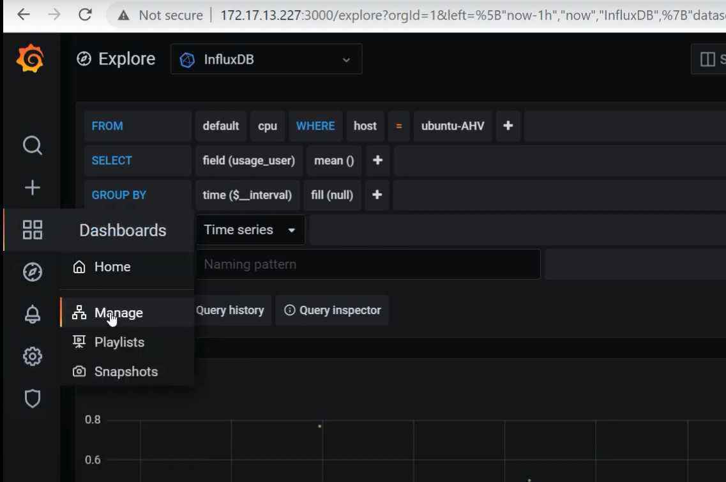
Task: Click the 0.6 y-axis label
Action: pos(93,460)
